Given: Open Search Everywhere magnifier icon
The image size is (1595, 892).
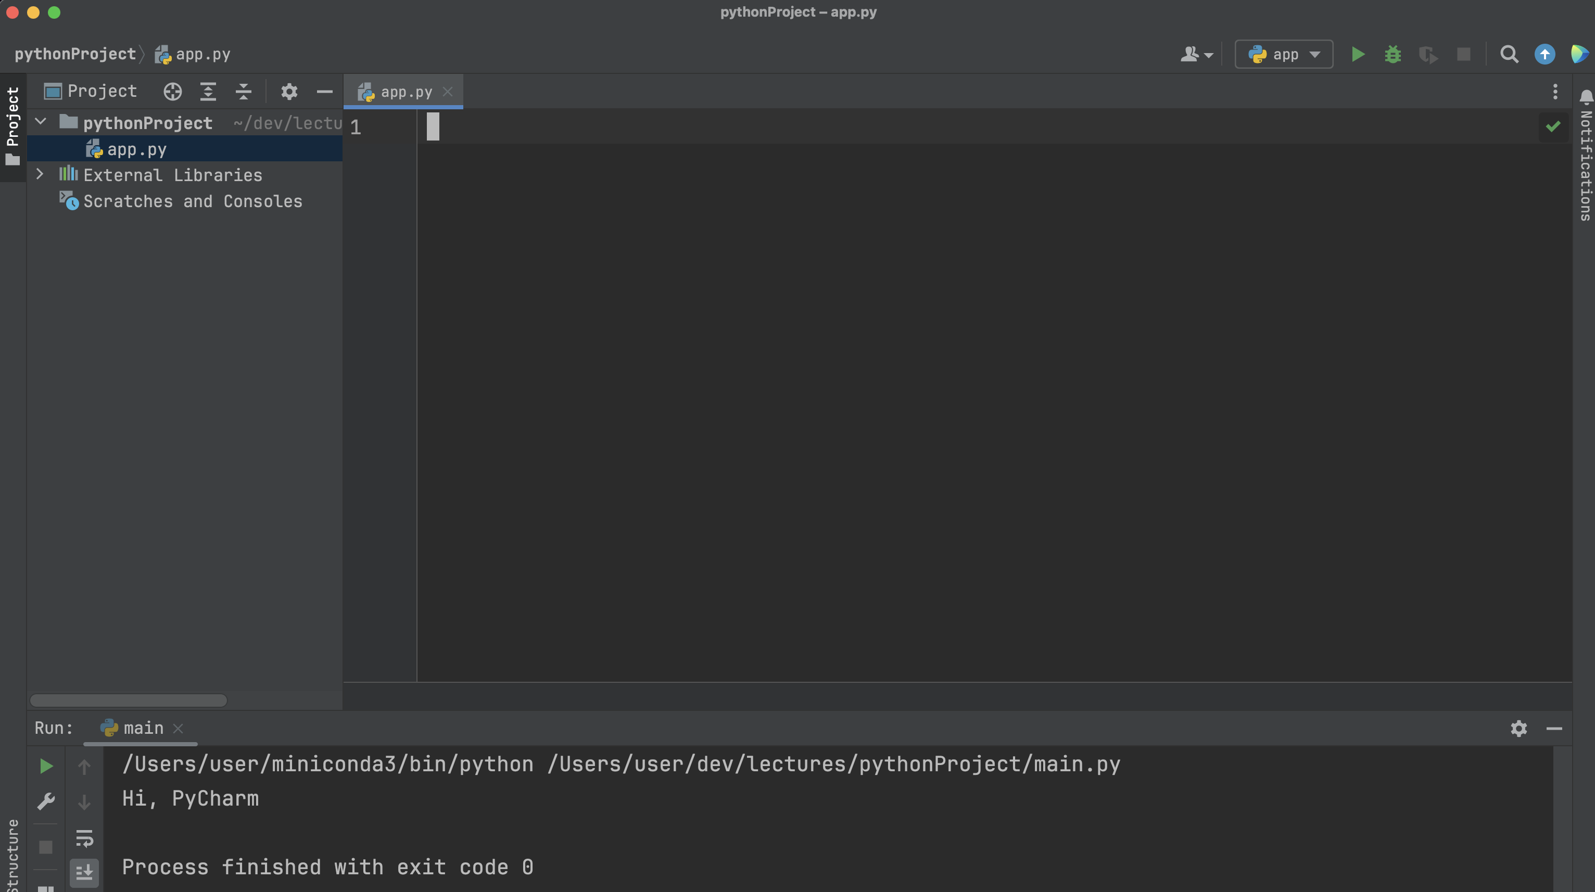Looking at the screenshot, I should pyautogui.click(x=1509, y=55).
